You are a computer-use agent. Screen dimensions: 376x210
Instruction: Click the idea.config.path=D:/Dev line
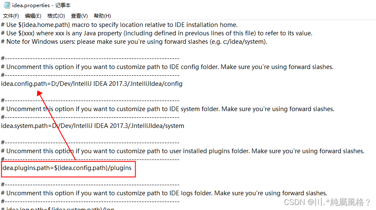pyautogui.click(x=92, y=84)
